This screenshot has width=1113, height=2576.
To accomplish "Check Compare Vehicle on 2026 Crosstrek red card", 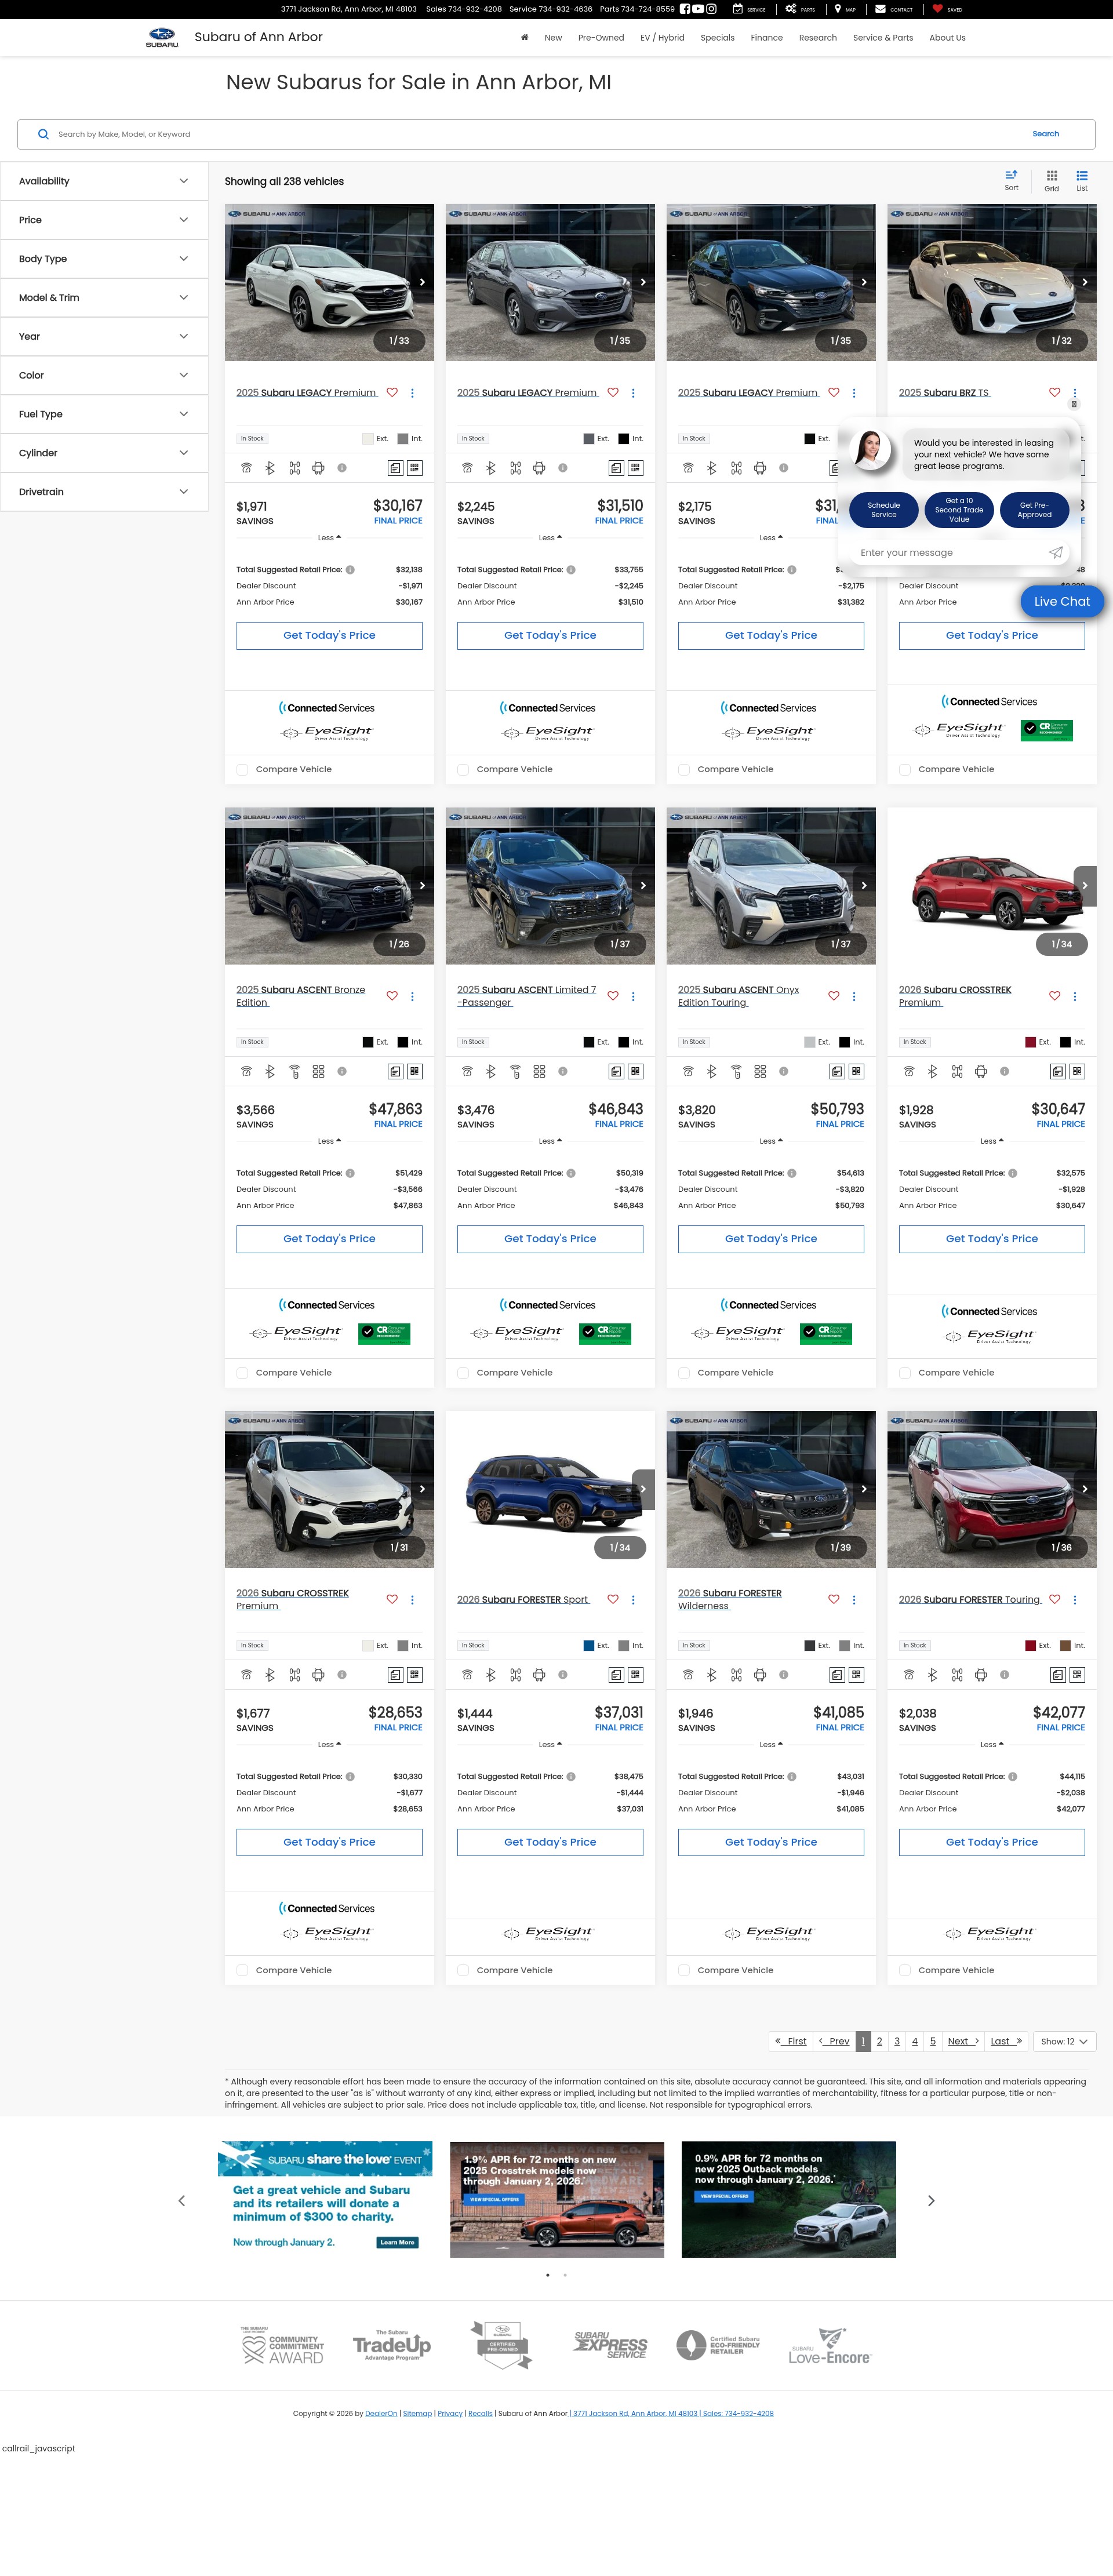I will pyautogui.click(x=905, y=1372).
